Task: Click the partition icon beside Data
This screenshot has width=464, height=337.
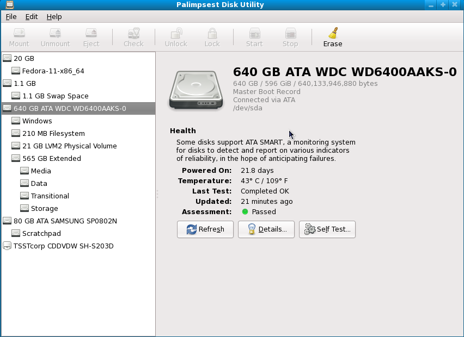Action: coord(25,183)
